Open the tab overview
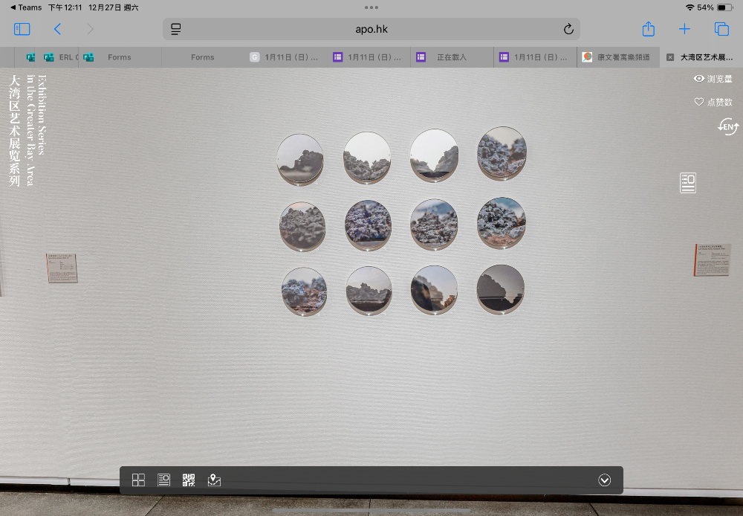 (x=721, y=29)
